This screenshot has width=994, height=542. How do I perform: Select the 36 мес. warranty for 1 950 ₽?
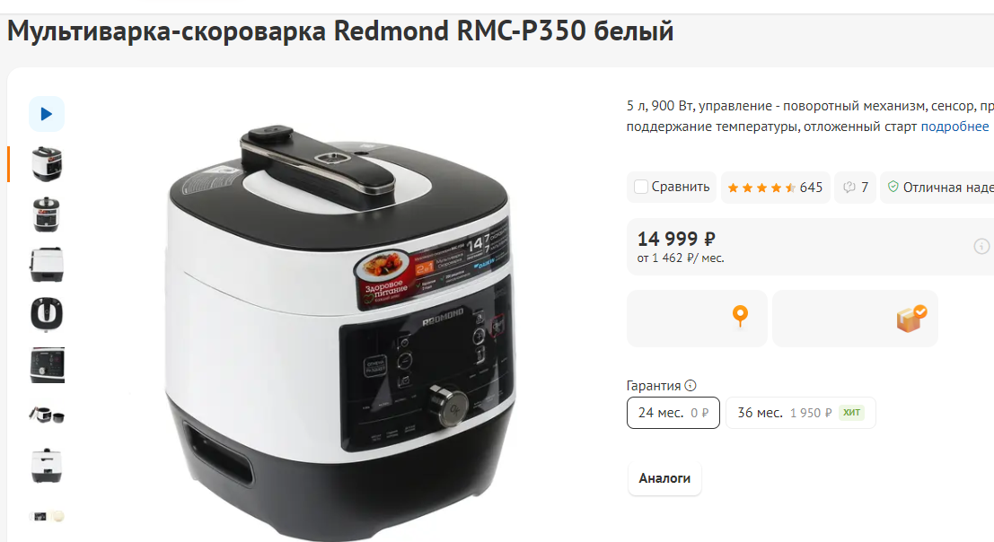point(800,413)
